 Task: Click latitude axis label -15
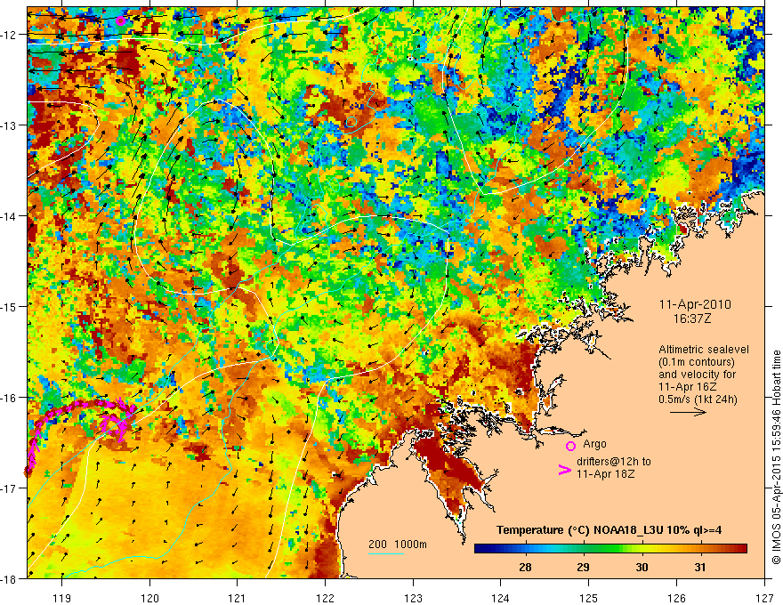click(x=10, y=306)
